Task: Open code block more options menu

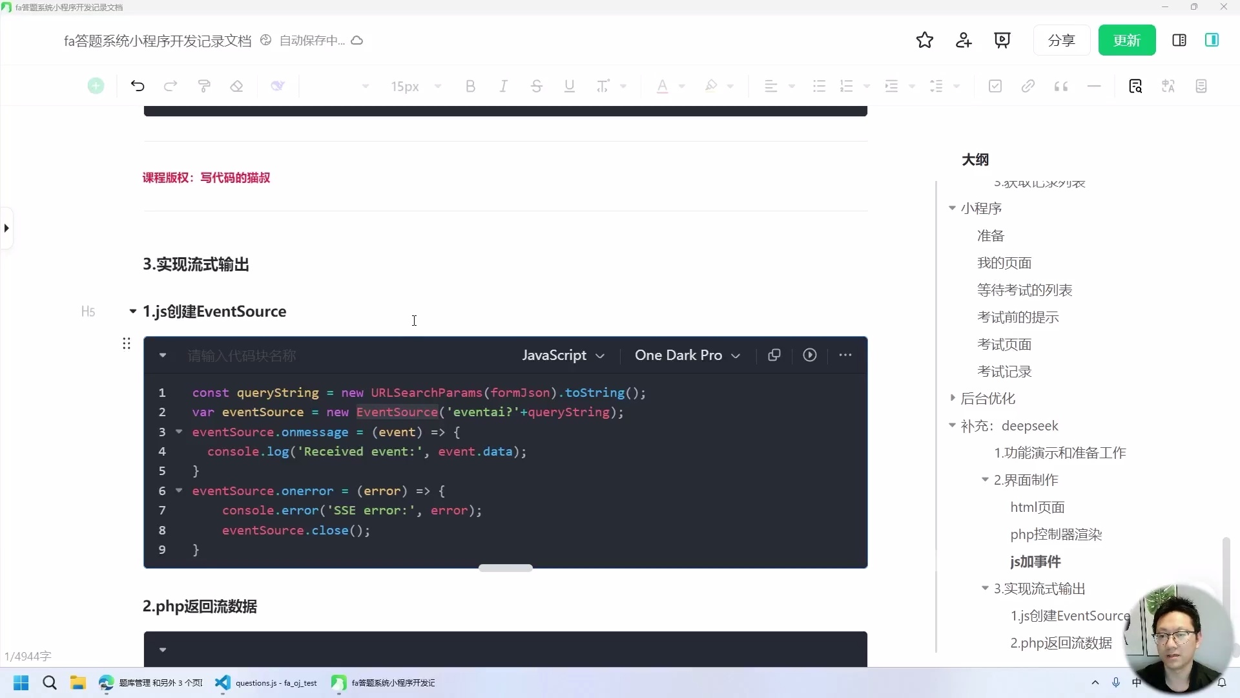Action: (x=845, y=355)
